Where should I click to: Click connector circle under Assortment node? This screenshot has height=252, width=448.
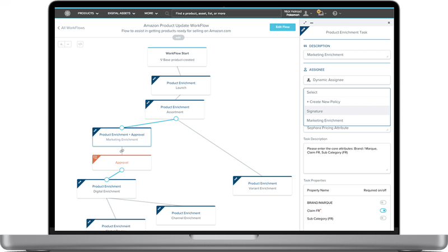pos(176,119)
